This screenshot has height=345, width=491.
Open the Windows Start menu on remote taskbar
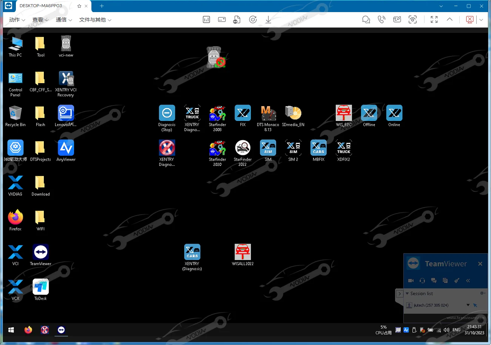pos(11,330)
